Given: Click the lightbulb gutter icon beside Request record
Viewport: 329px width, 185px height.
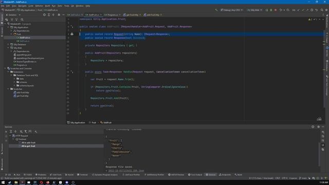Looking at the screenshot, I should click(72, 34).
